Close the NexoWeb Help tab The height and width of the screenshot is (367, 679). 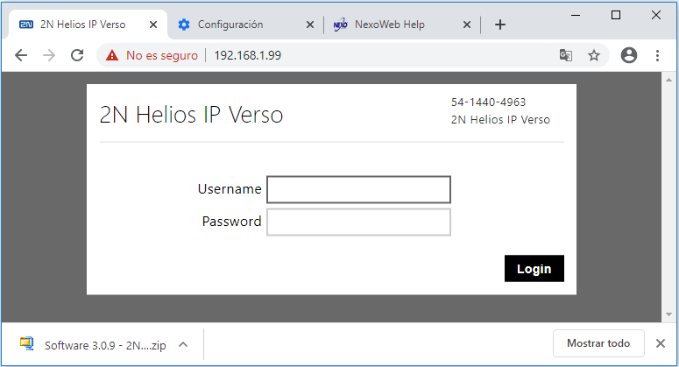tap(467, 25)
